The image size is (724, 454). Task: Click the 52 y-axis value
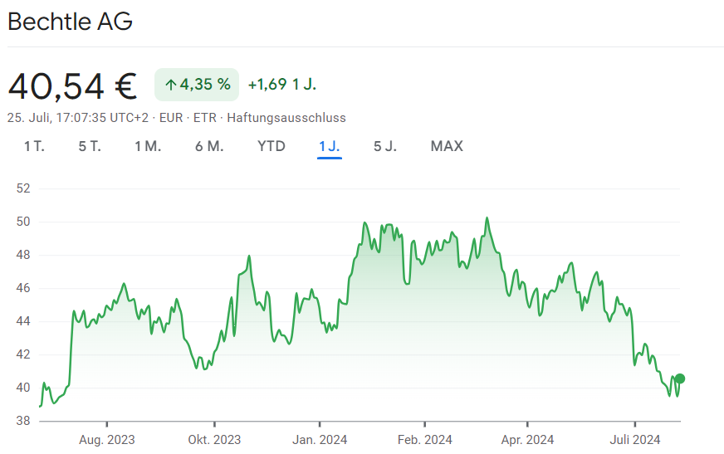point(23,188)
